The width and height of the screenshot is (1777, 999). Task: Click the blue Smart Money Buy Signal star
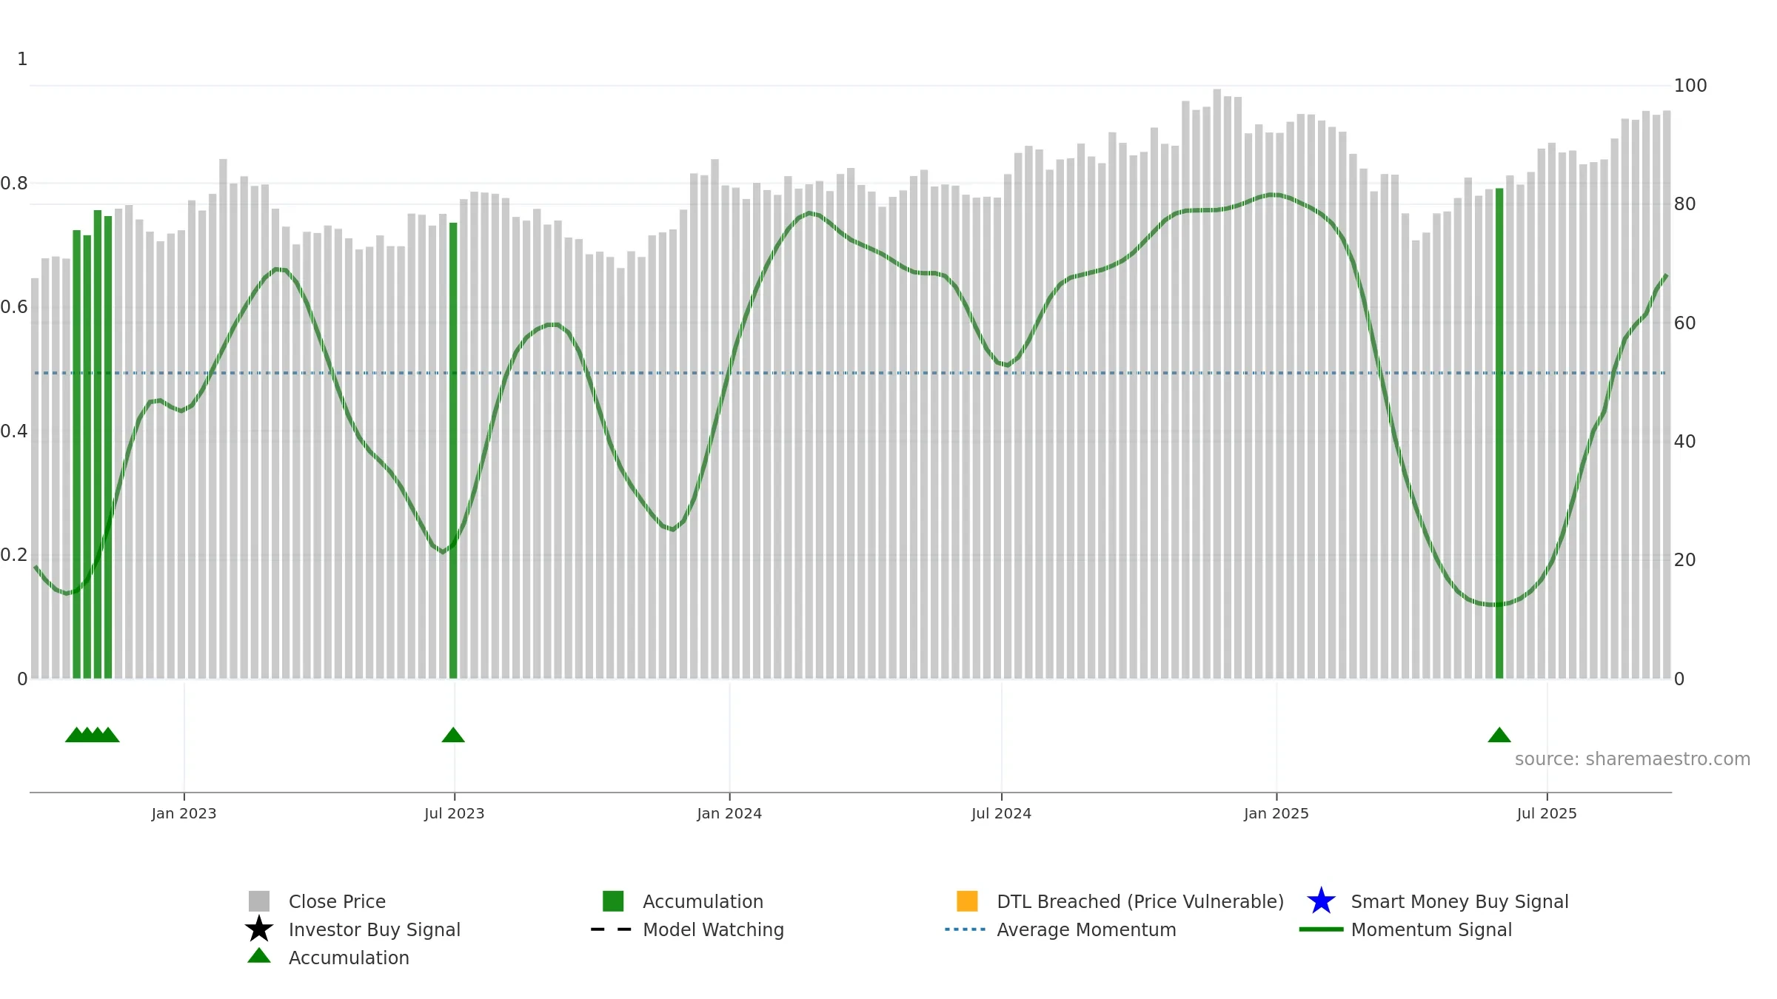click(x=1321, y=901)
